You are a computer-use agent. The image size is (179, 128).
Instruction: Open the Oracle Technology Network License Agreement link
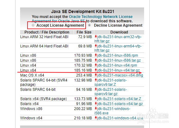tap(82, 19)
